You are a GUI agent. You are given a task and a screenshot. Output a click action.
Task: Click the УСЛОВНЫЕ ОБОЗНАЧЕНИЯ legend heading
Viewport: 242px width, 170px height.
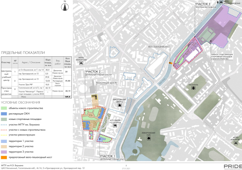[20, 102]
